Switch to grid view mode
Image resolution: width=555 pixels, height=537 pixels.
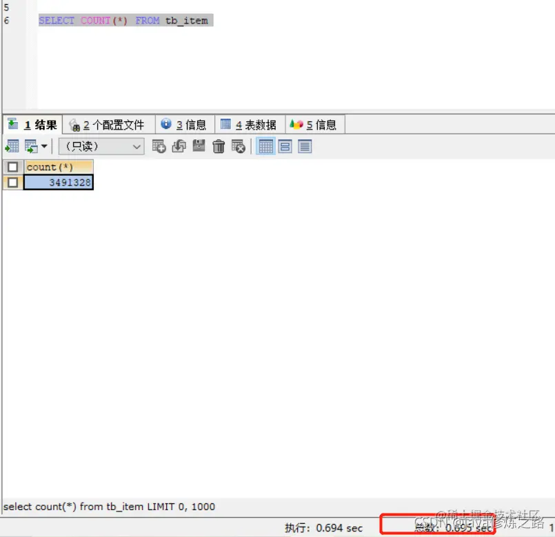point(265,146)
